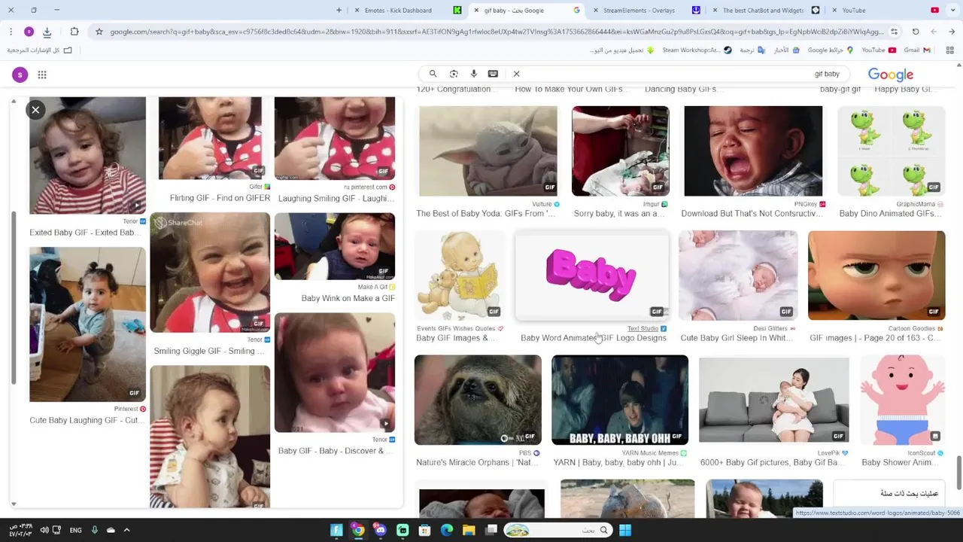
Task: Open the baby standing by toy thumbnail
Action: coord(87,324)
